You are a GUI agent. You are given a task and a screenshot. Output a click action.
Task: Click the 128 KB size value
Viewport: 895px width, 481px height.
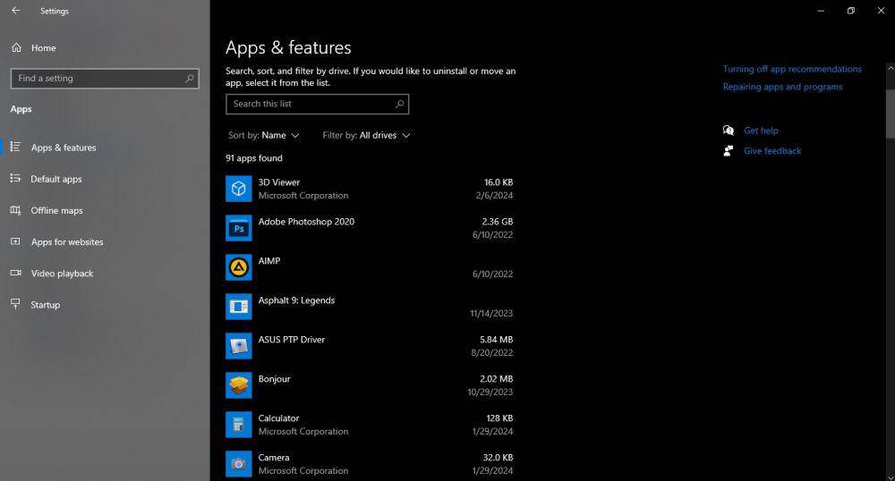[499, 418]
